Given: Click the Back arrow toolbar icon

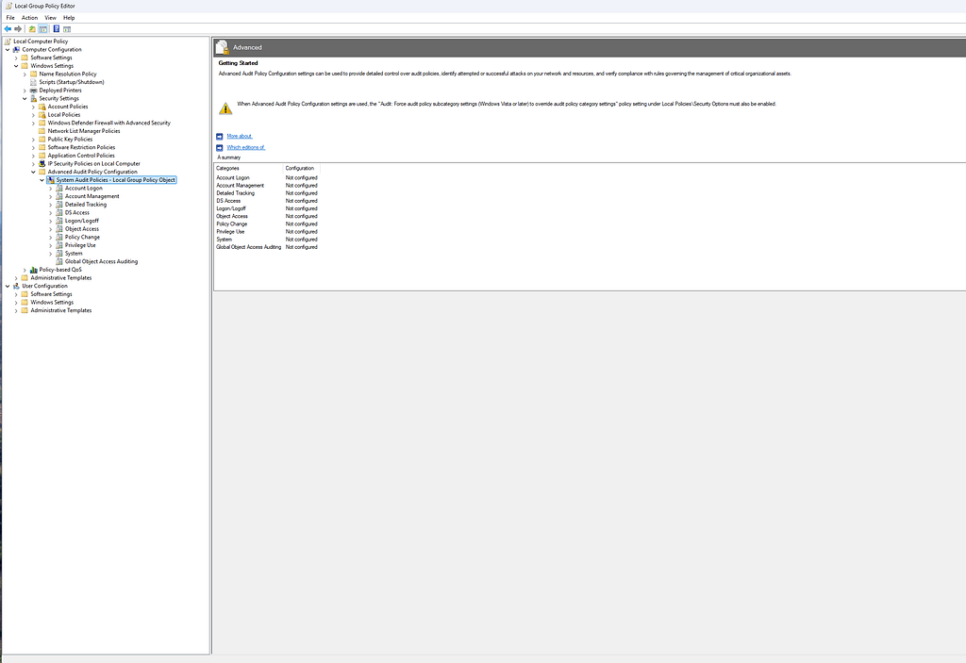Looking at the screenshot, I should (8, 29).
